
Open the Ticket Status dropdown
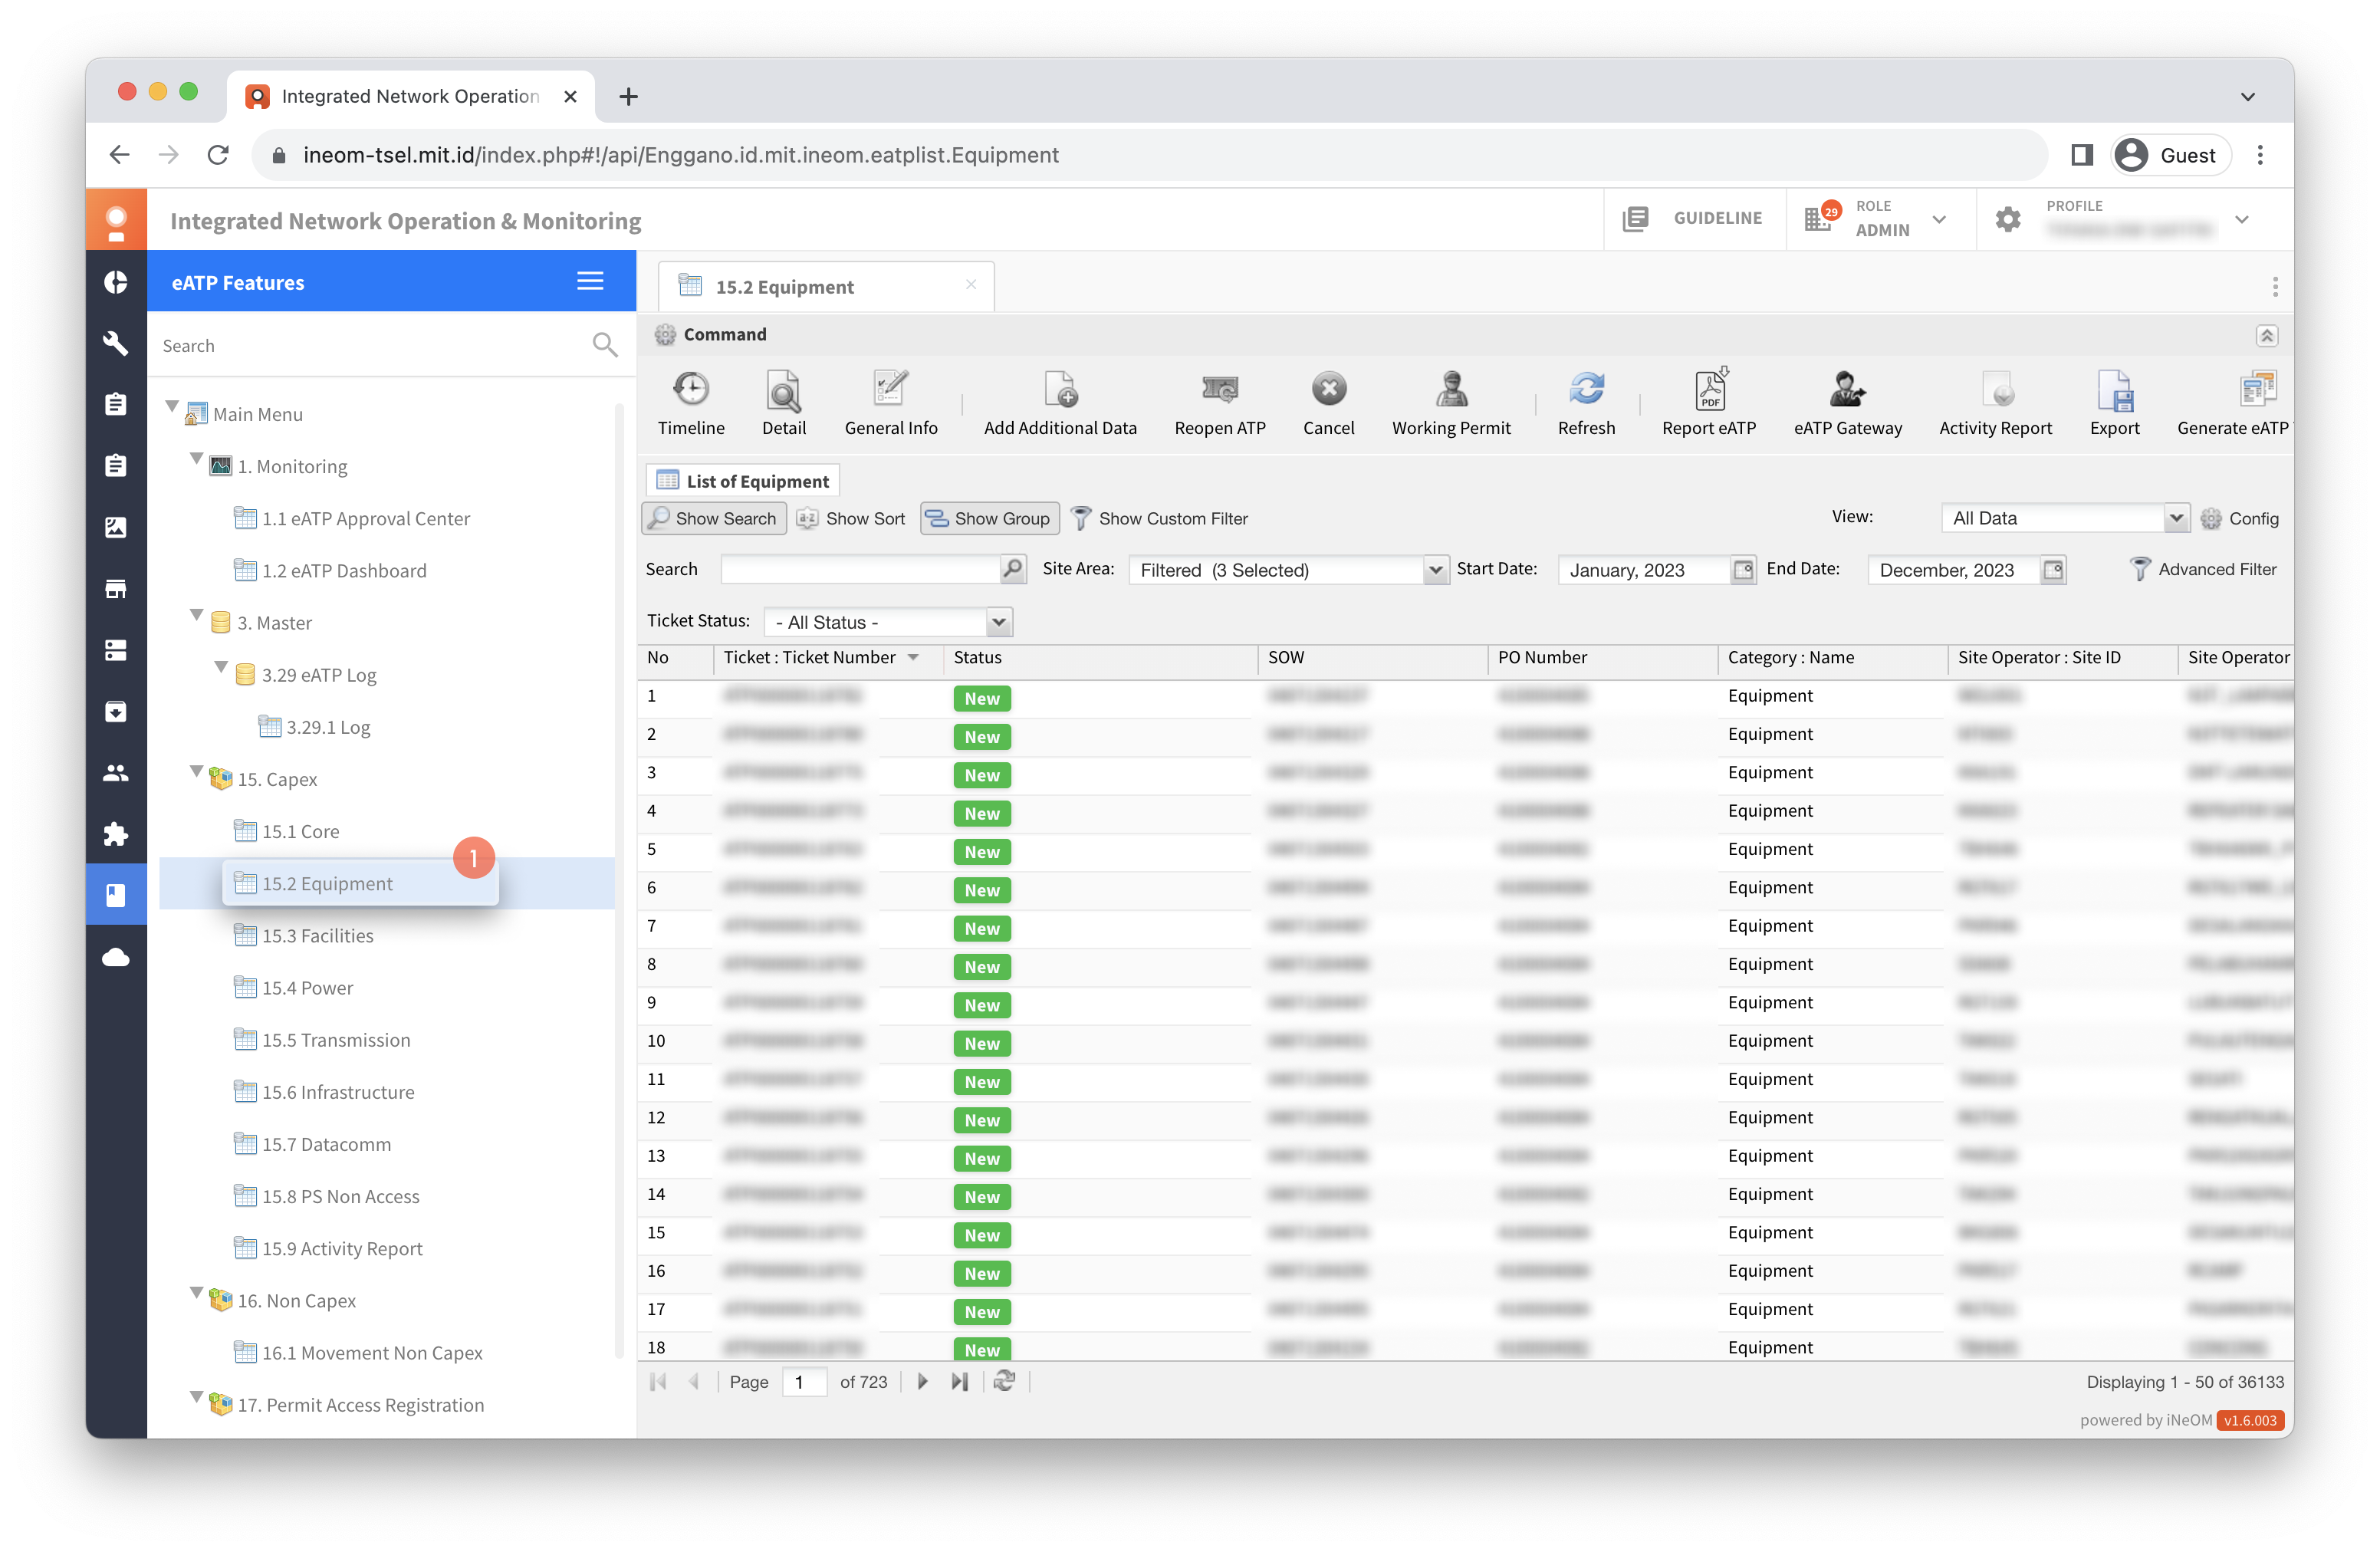(998, 622)
